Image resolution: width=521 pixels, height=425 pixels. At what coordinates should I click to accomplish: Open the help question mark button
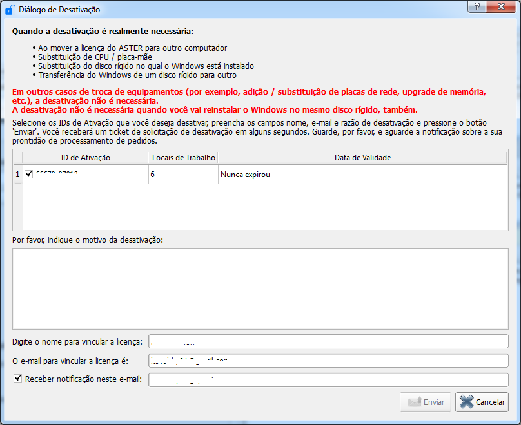477,6
